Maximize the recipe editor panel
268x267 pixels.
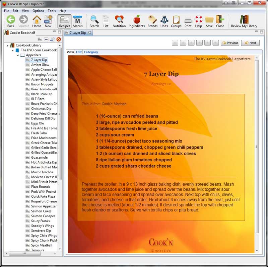pos(262,32)
